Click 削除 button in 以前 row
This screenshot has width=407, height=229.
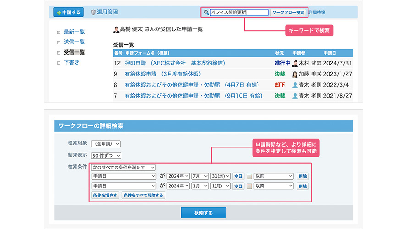[x=302, y=176]
